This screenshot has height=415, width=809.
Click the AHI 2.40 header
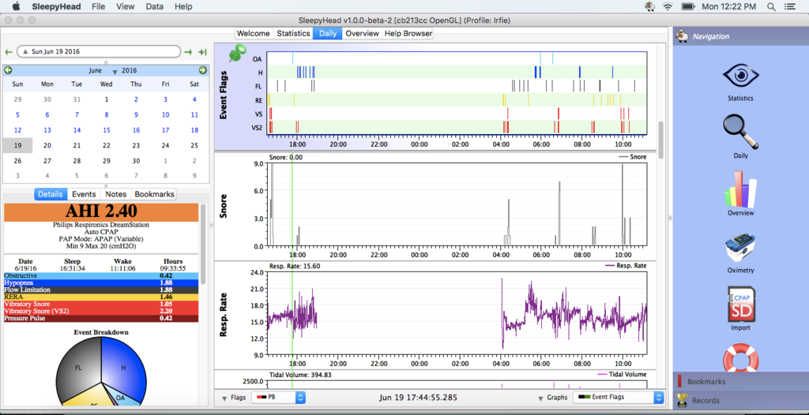pos(101,212)
